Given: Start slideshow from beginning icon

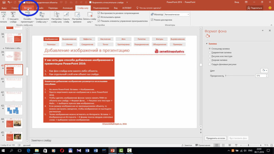Looking at the screenshot, I should coord(3,17).
